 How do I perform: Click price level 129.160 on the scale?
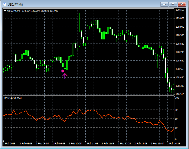point(180,10)
